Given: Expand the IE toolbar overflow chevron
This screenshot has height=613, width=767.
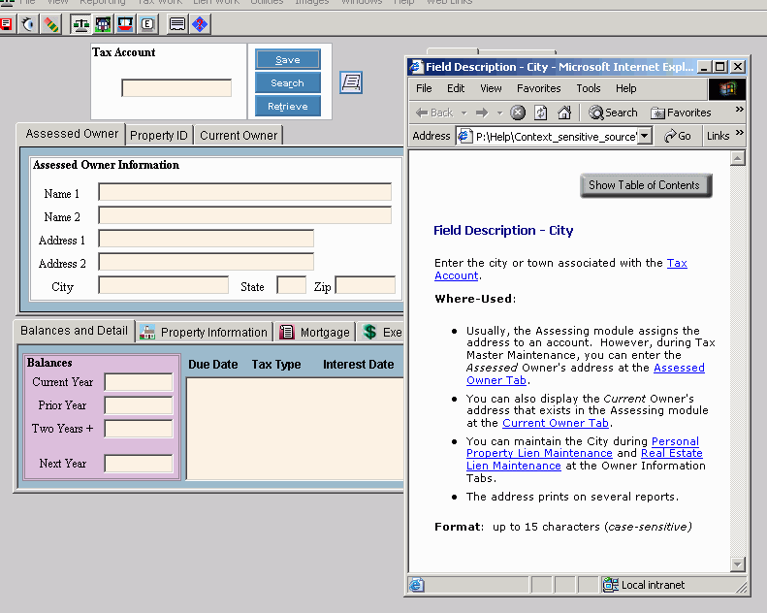Looking at the screenshot, I should (x=740, y=110).
